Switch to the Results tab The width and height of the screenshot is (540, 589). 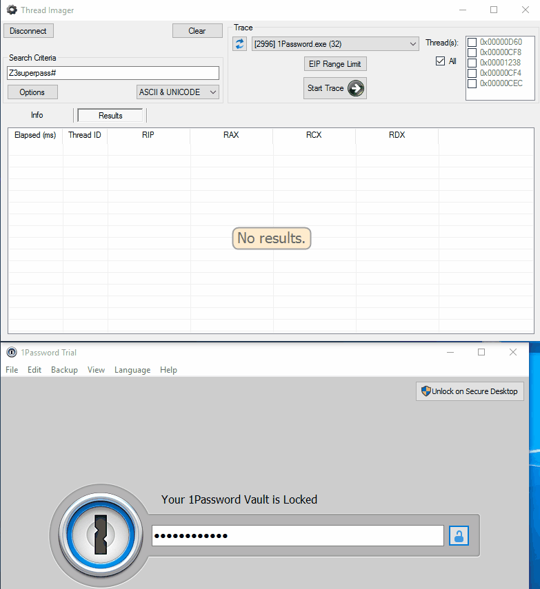point(110,115)
